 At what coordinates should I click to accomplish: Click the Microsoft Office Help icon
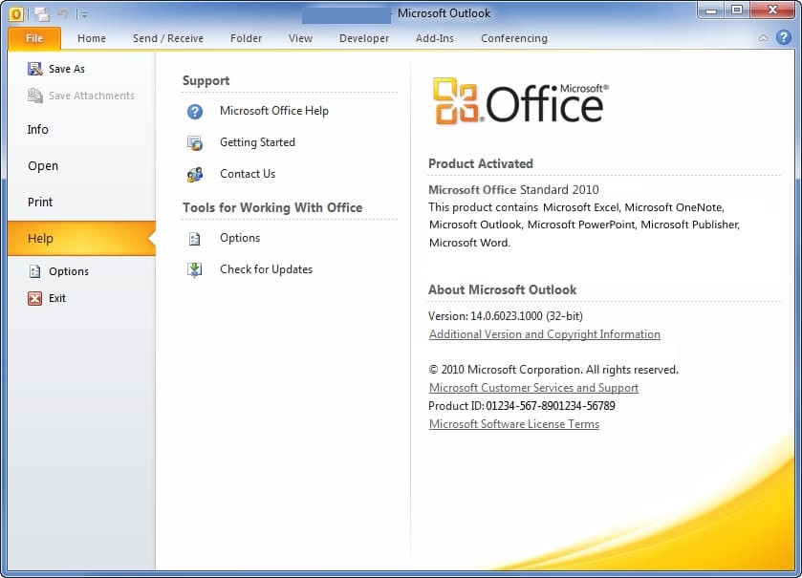point(195,111)
